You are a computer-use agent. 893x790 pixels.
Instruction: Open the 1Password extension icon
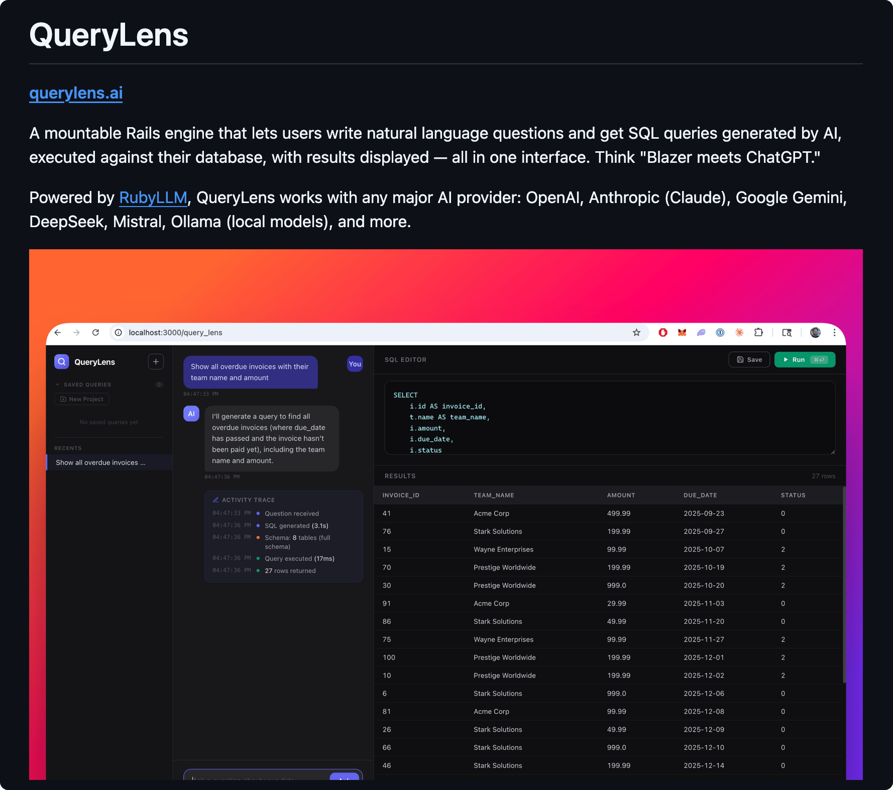click(x=720, y=333)
